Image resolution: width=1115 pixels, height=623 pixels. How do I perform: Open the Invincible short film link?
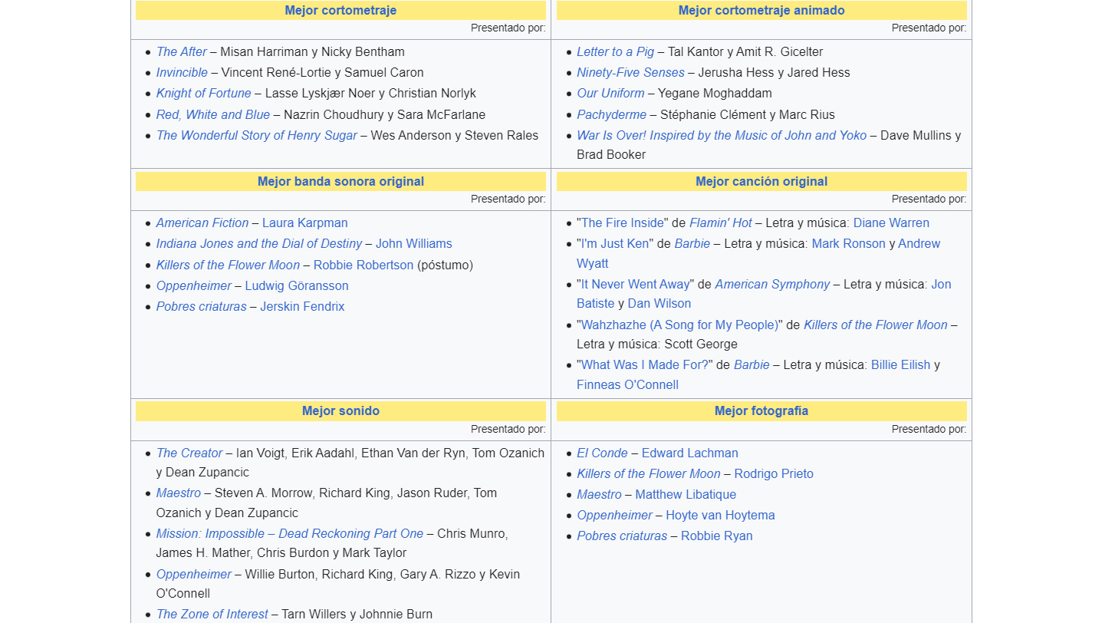click(182, 73)
